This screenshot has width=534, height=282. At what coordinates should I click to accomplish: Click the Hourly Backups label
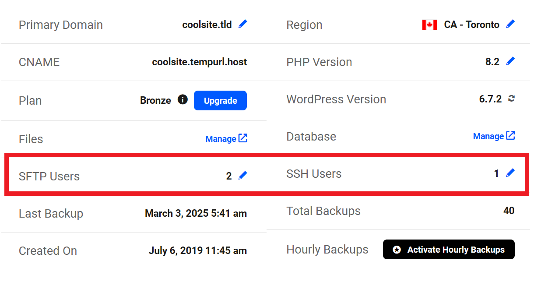pos(327,250)
